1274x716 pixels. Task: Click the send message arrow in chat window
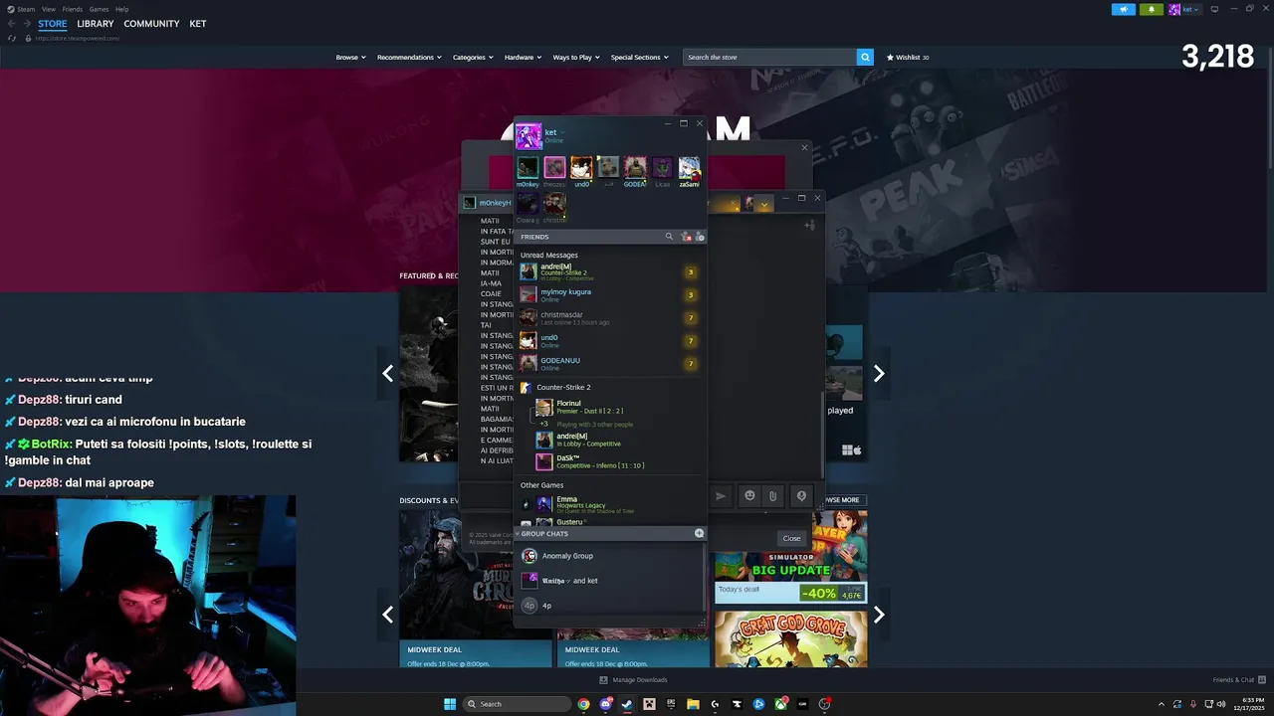722,495
